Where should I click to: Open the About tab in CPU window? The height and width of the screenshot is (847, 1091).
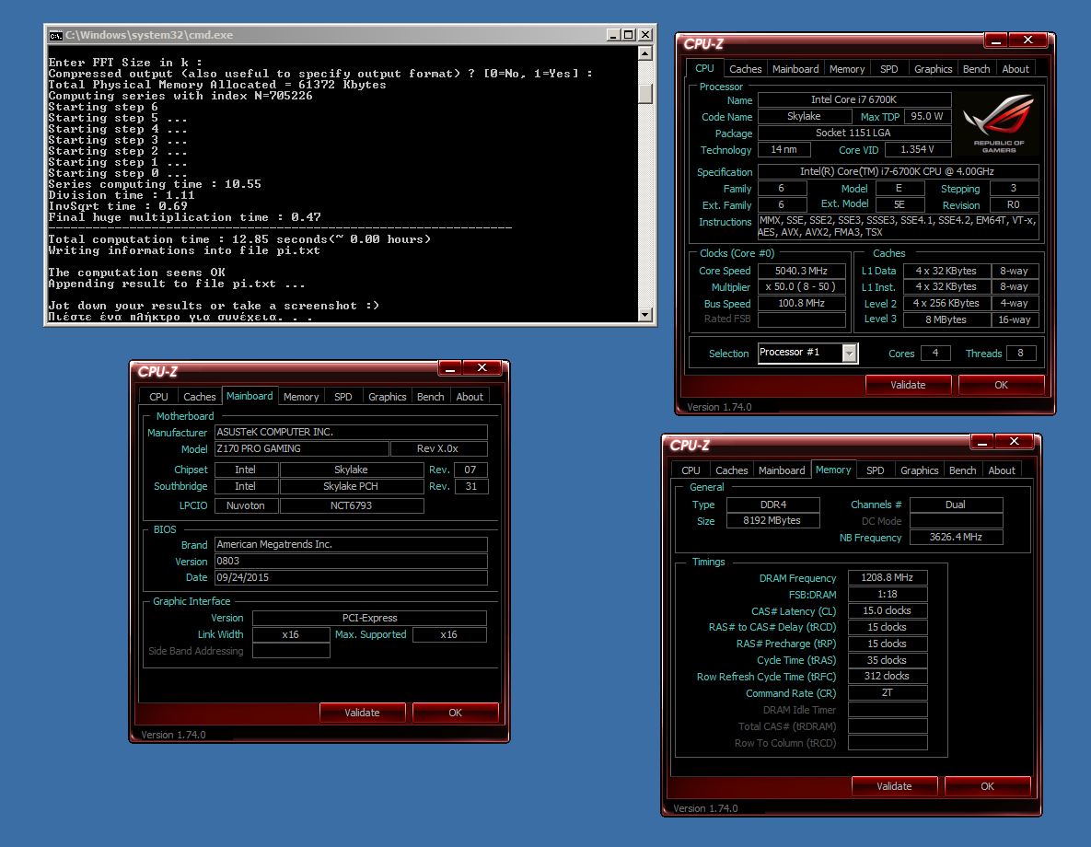[1016, 69]
